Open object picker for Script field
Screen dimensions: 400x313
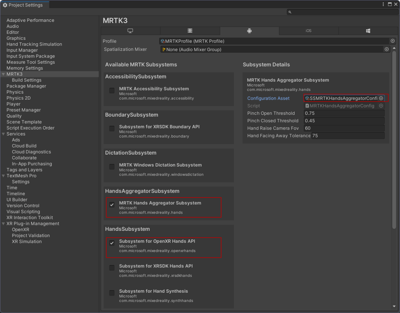coord(381,105)
